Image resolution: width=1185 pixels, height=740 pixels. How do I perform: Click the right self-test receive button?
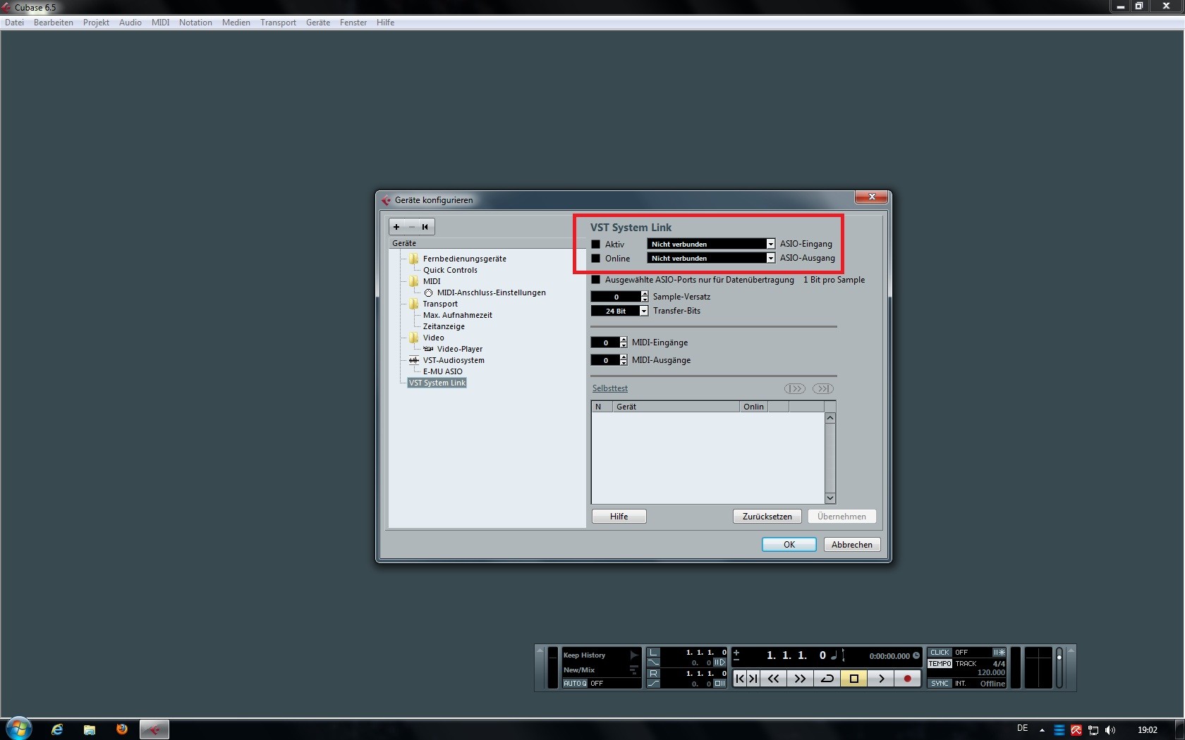coord(823,388)
